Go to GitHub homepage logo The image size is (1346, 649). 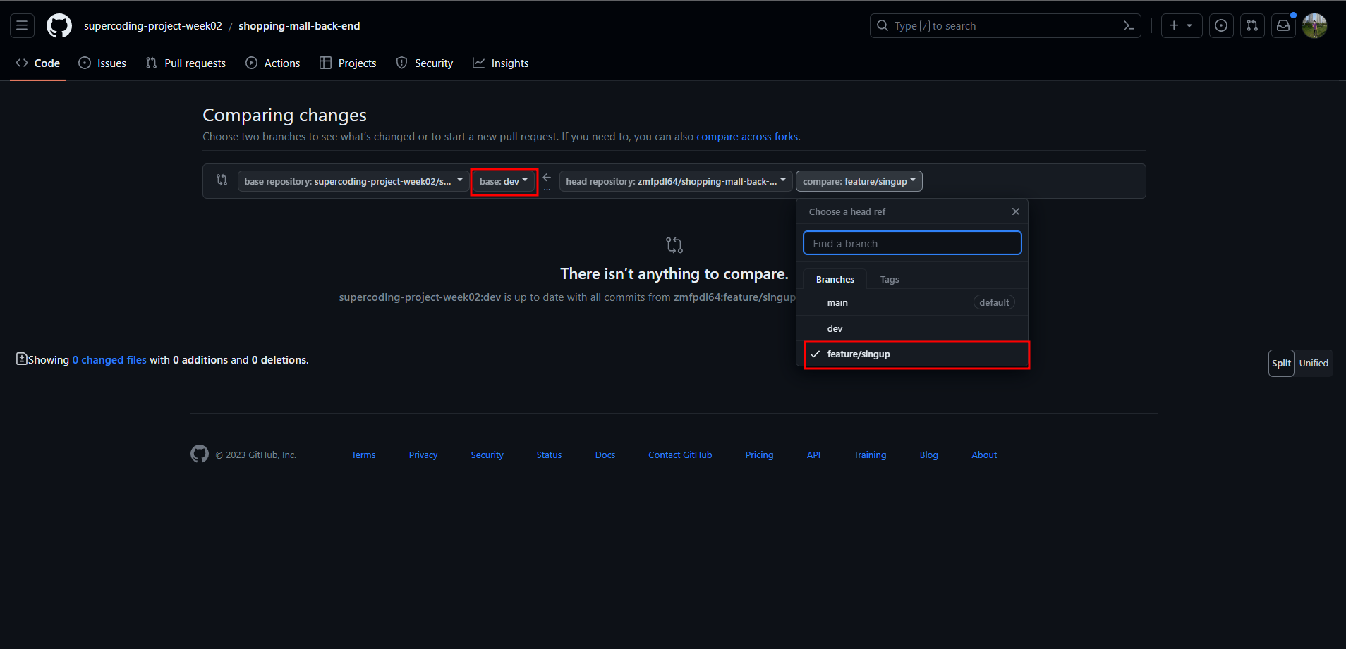coord(59,26)
